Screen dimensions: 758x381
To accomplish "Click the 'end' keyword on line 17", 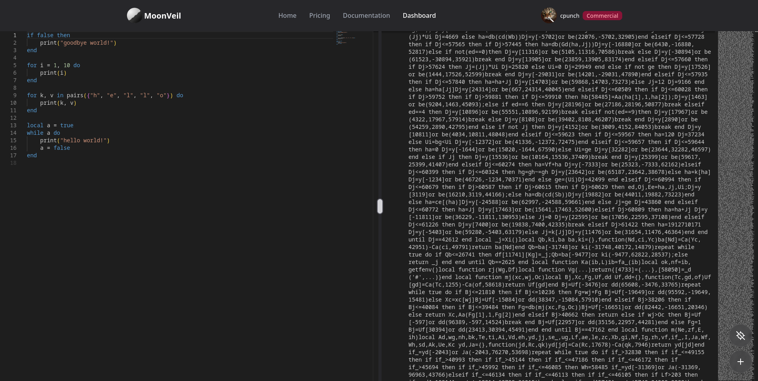I will (32, 155).
